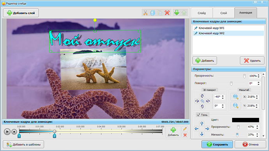
Task: Click the Отмена button
Action: (x=250, y=144)
